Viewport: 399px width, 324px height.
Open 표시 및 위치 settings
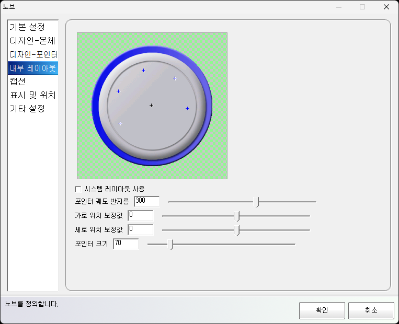(33, 95)
